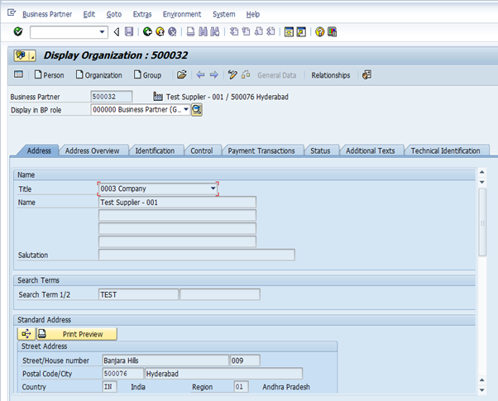Open the command field dropdown arrow

(x=103, y=32)
